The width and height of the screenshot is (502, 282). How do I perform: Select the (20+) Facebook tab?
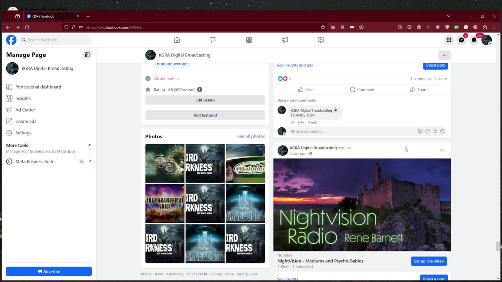tap(53, 16)
